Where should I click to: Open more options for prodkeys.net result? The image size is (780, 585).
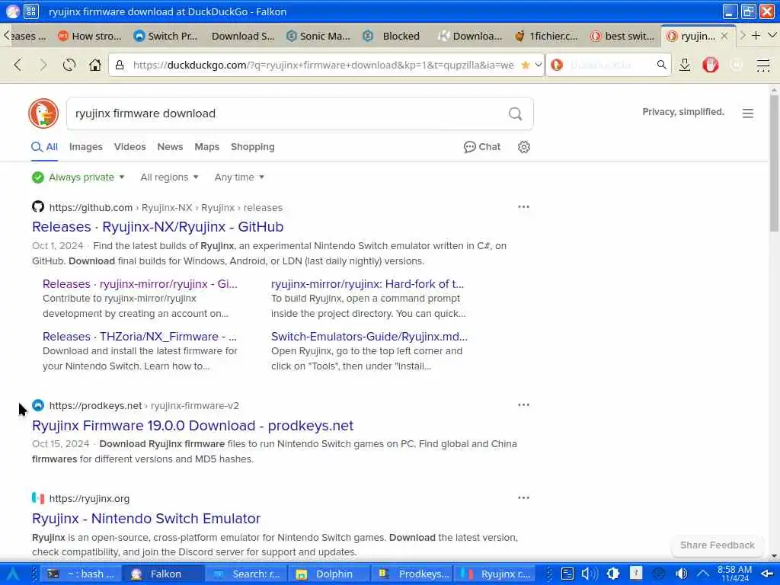(523, 405)
